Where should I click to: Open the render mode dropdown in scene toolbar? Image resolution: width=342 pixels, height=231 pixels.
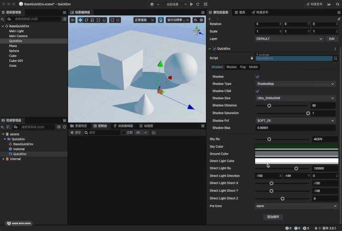144,20
